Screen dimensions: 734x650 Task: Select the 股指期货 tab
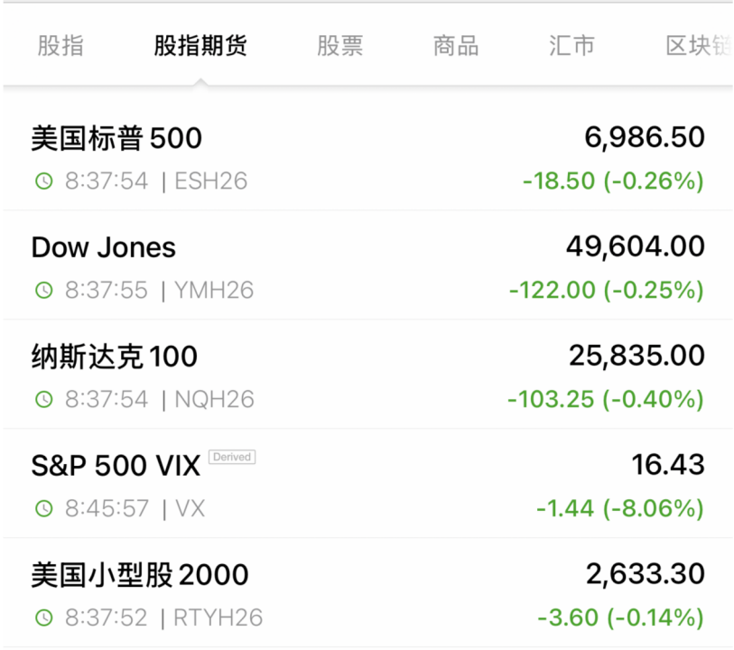(x=200, y=46)
